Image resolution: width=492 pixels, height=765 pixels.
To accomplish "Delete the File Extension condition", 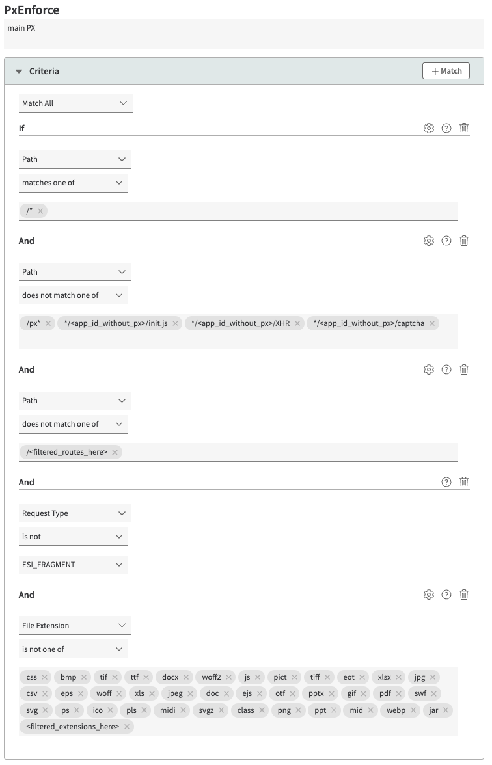I will [464, 595].
